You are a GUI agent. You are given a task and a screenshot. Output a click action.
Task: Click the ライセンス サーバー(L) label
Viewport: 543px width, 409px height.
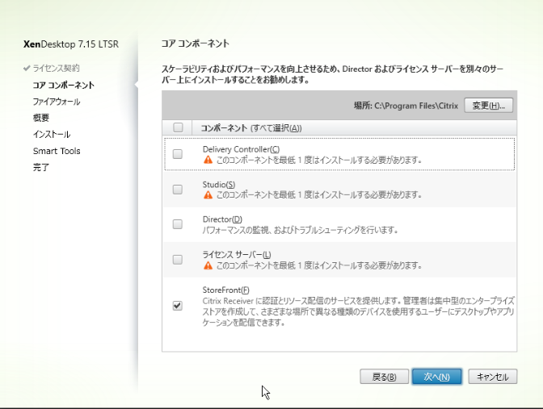(237, 255)
